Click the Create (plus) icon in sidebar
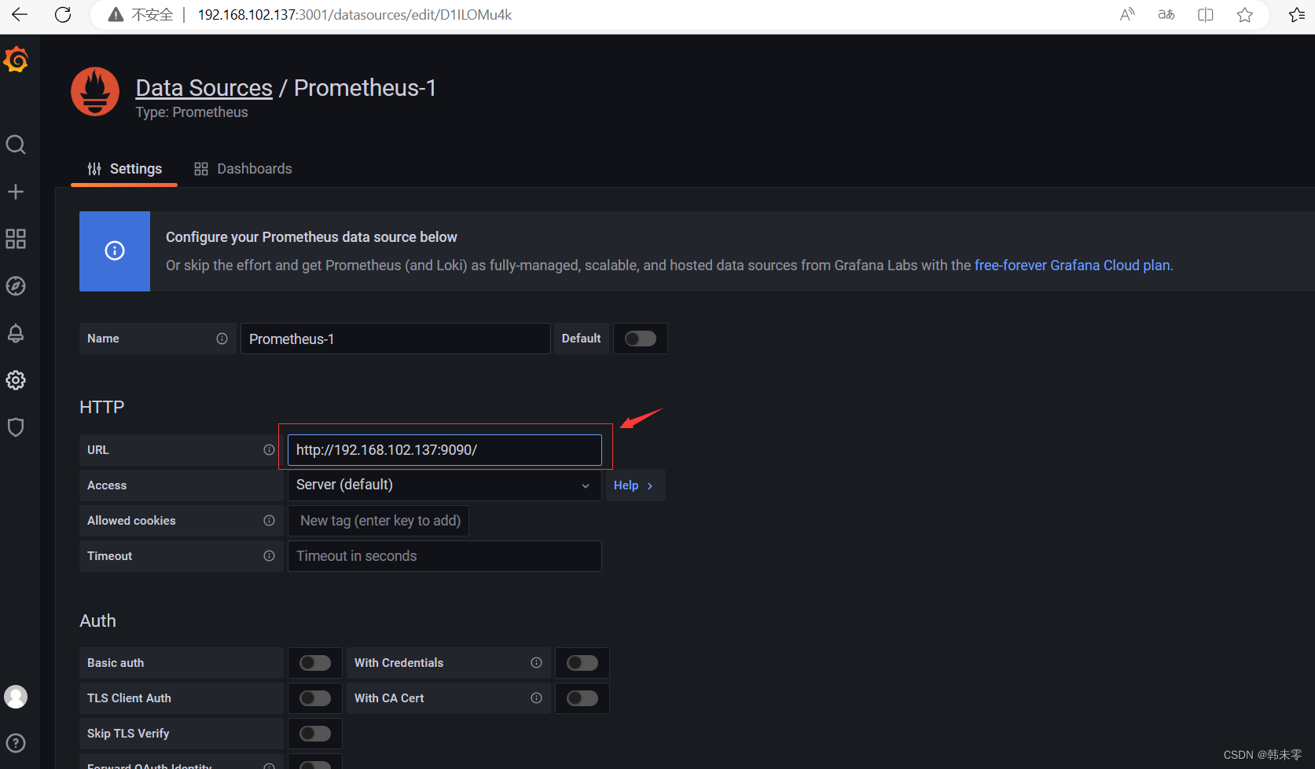 coord(16,191)
